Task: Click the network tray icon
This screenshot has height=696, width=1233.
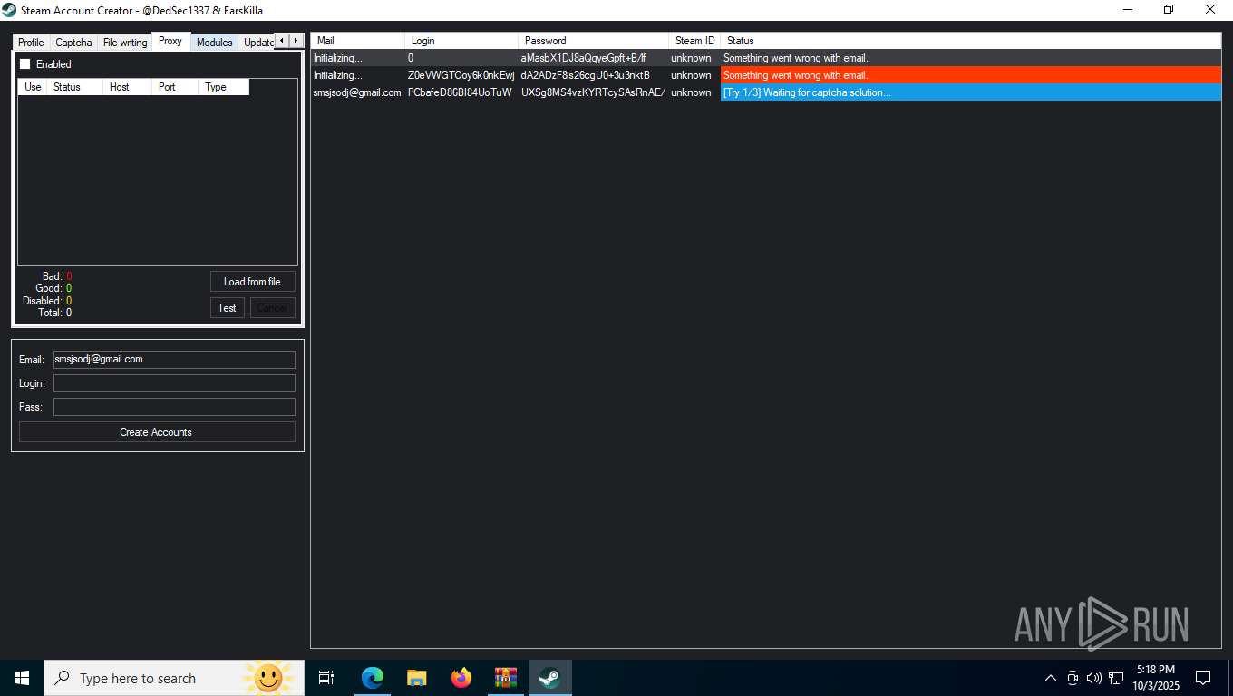Action: click(1116, 678)
